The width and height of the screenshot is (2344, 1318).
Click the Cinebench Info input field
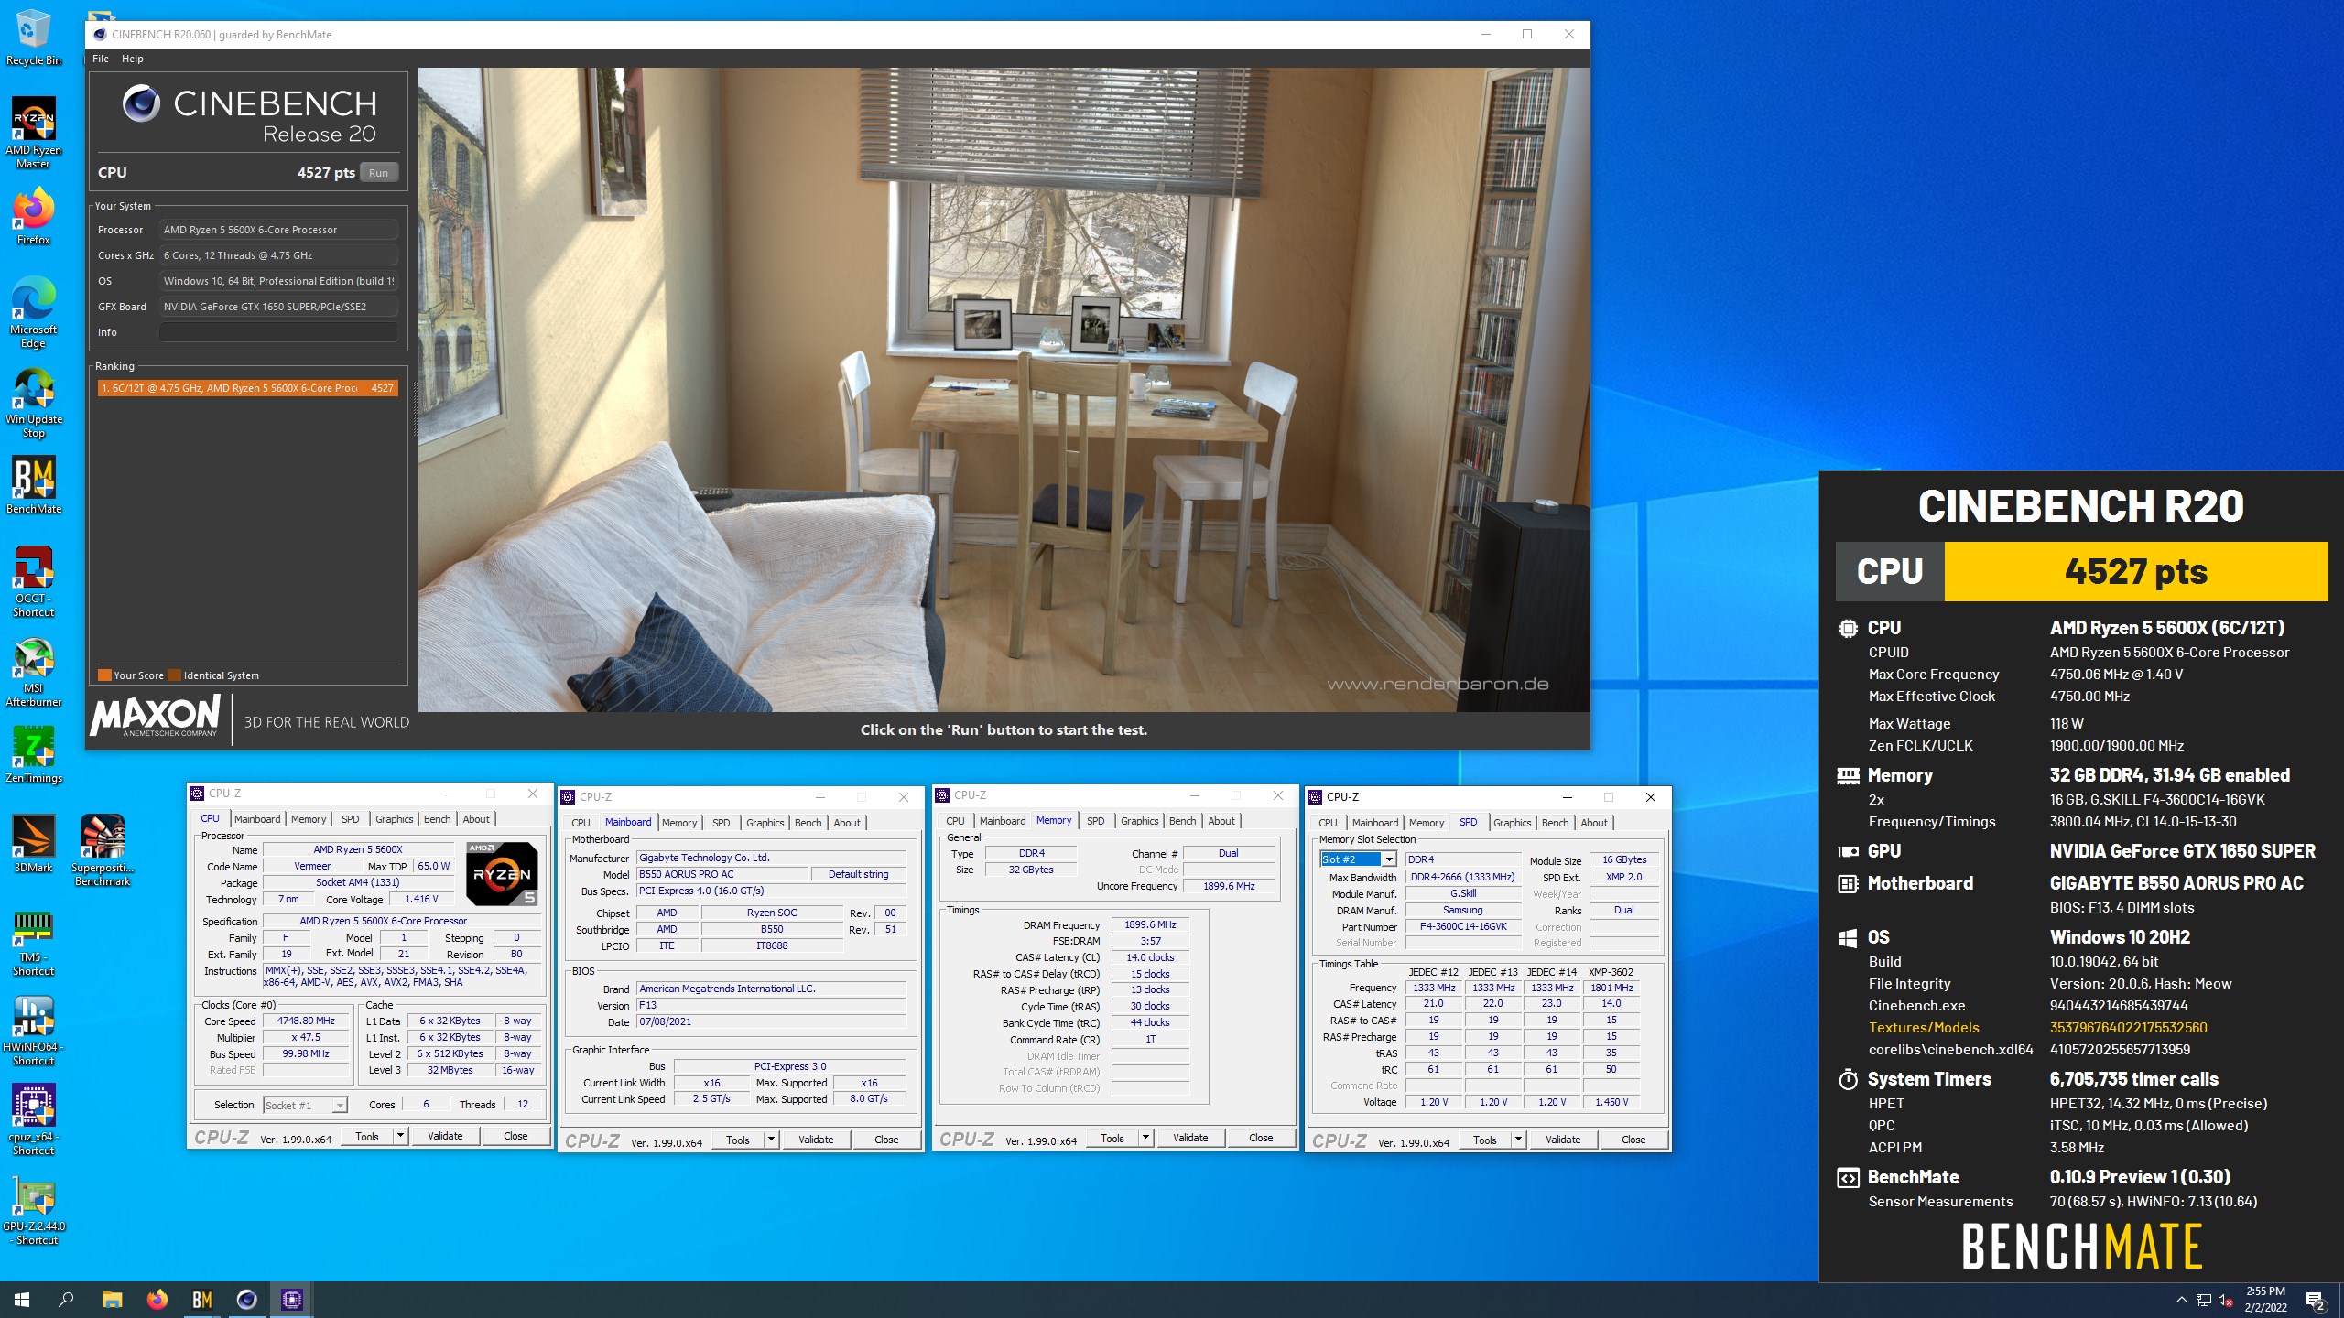click(x=278, y=332)
